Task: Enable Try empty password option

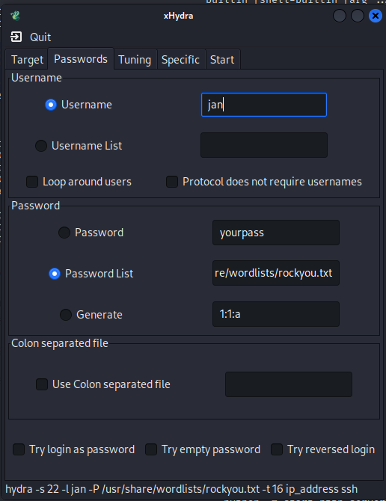Action: point(151,449)
